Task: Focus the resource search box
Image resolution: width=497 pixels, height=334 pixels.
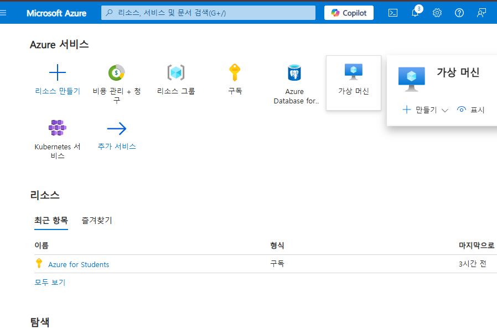Action: click(208, 13)
